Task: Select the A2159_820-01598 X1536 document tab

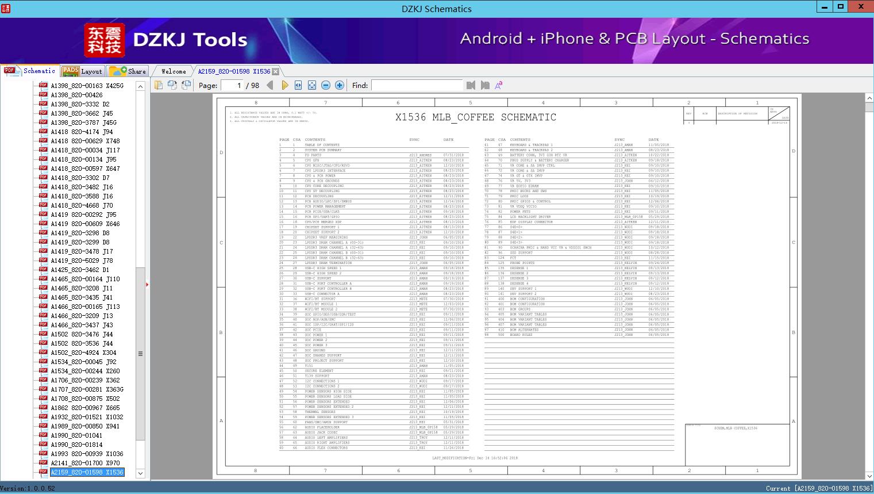Action: [234, 71]
